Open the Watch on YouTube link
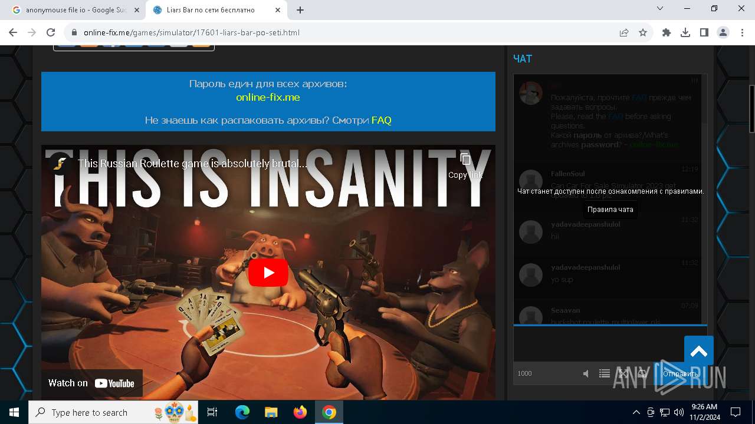Viewport: 755px width, 424px height. click(x=91, y=383)
